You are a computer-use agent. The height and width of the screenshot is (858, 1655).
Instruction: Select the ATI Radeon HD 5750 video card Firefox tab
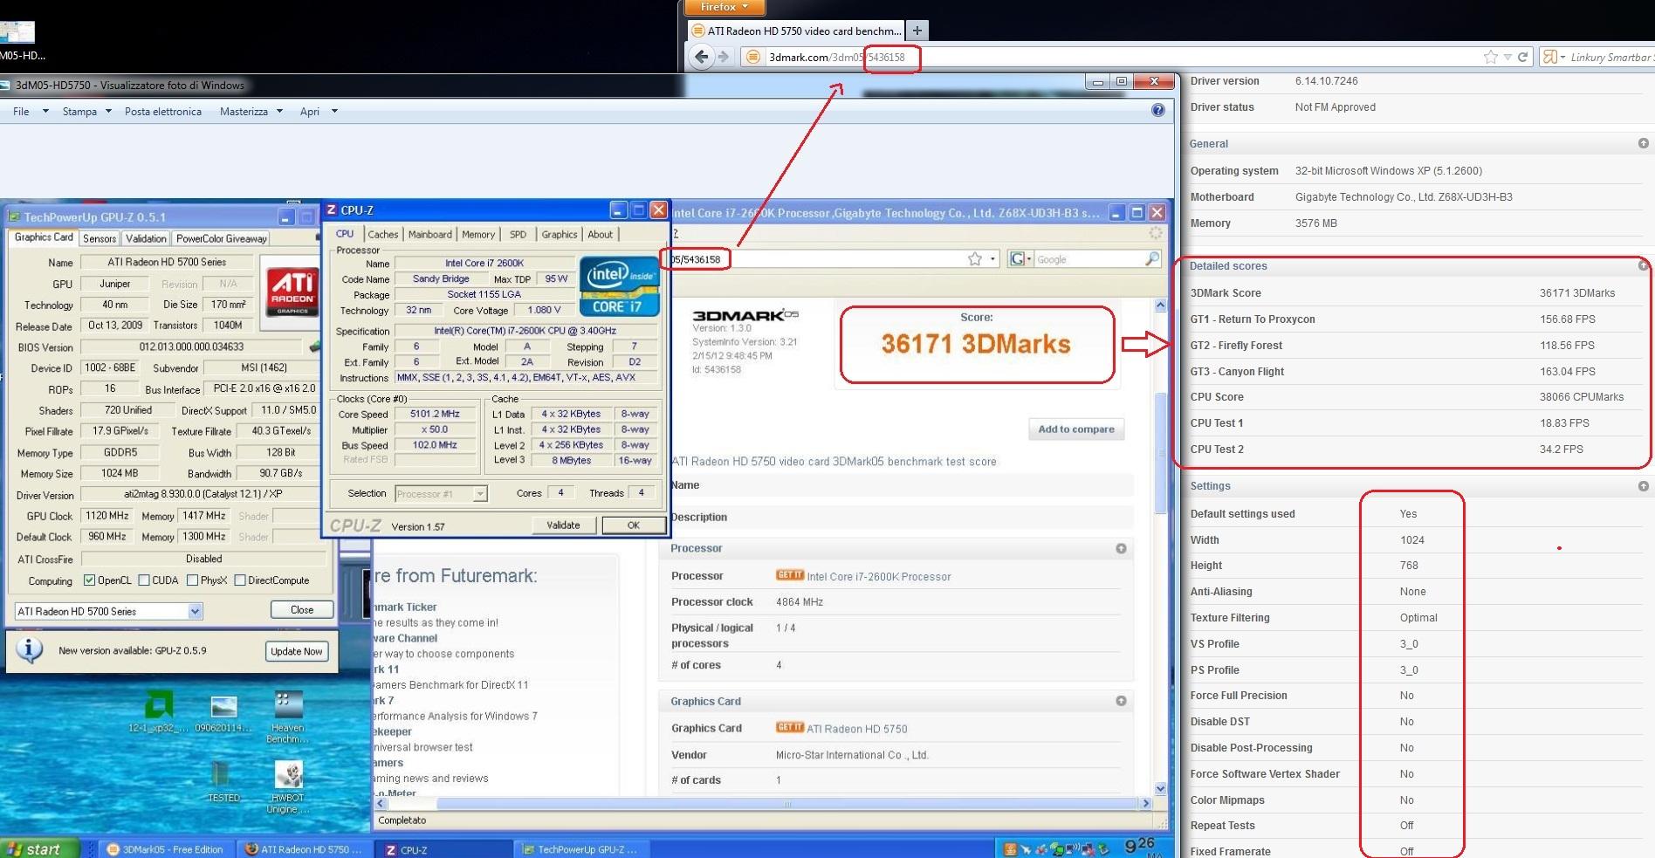click(x=796, y=31)
